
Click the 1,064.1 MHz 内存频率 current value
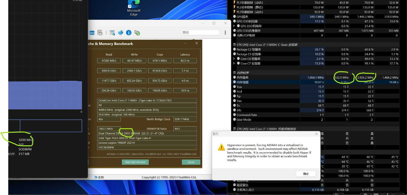(315, 77)
